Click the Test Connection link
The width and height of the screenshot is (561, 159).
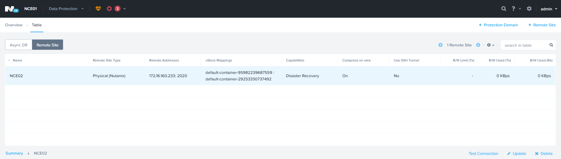tap(483, 153)
